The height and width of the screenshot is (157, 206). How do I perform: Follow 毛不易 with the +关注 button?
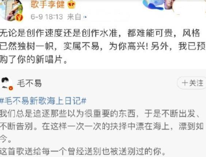tap(192, 83)
